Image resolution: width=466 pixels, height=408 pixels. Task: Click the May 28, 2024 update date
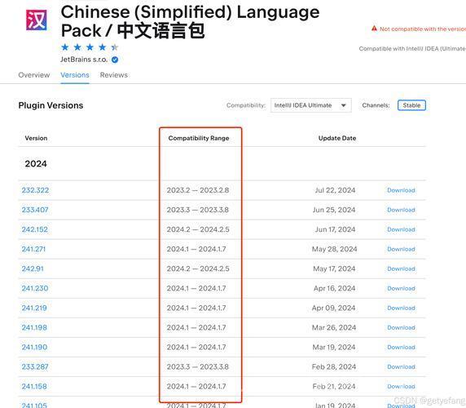point(334,249)
